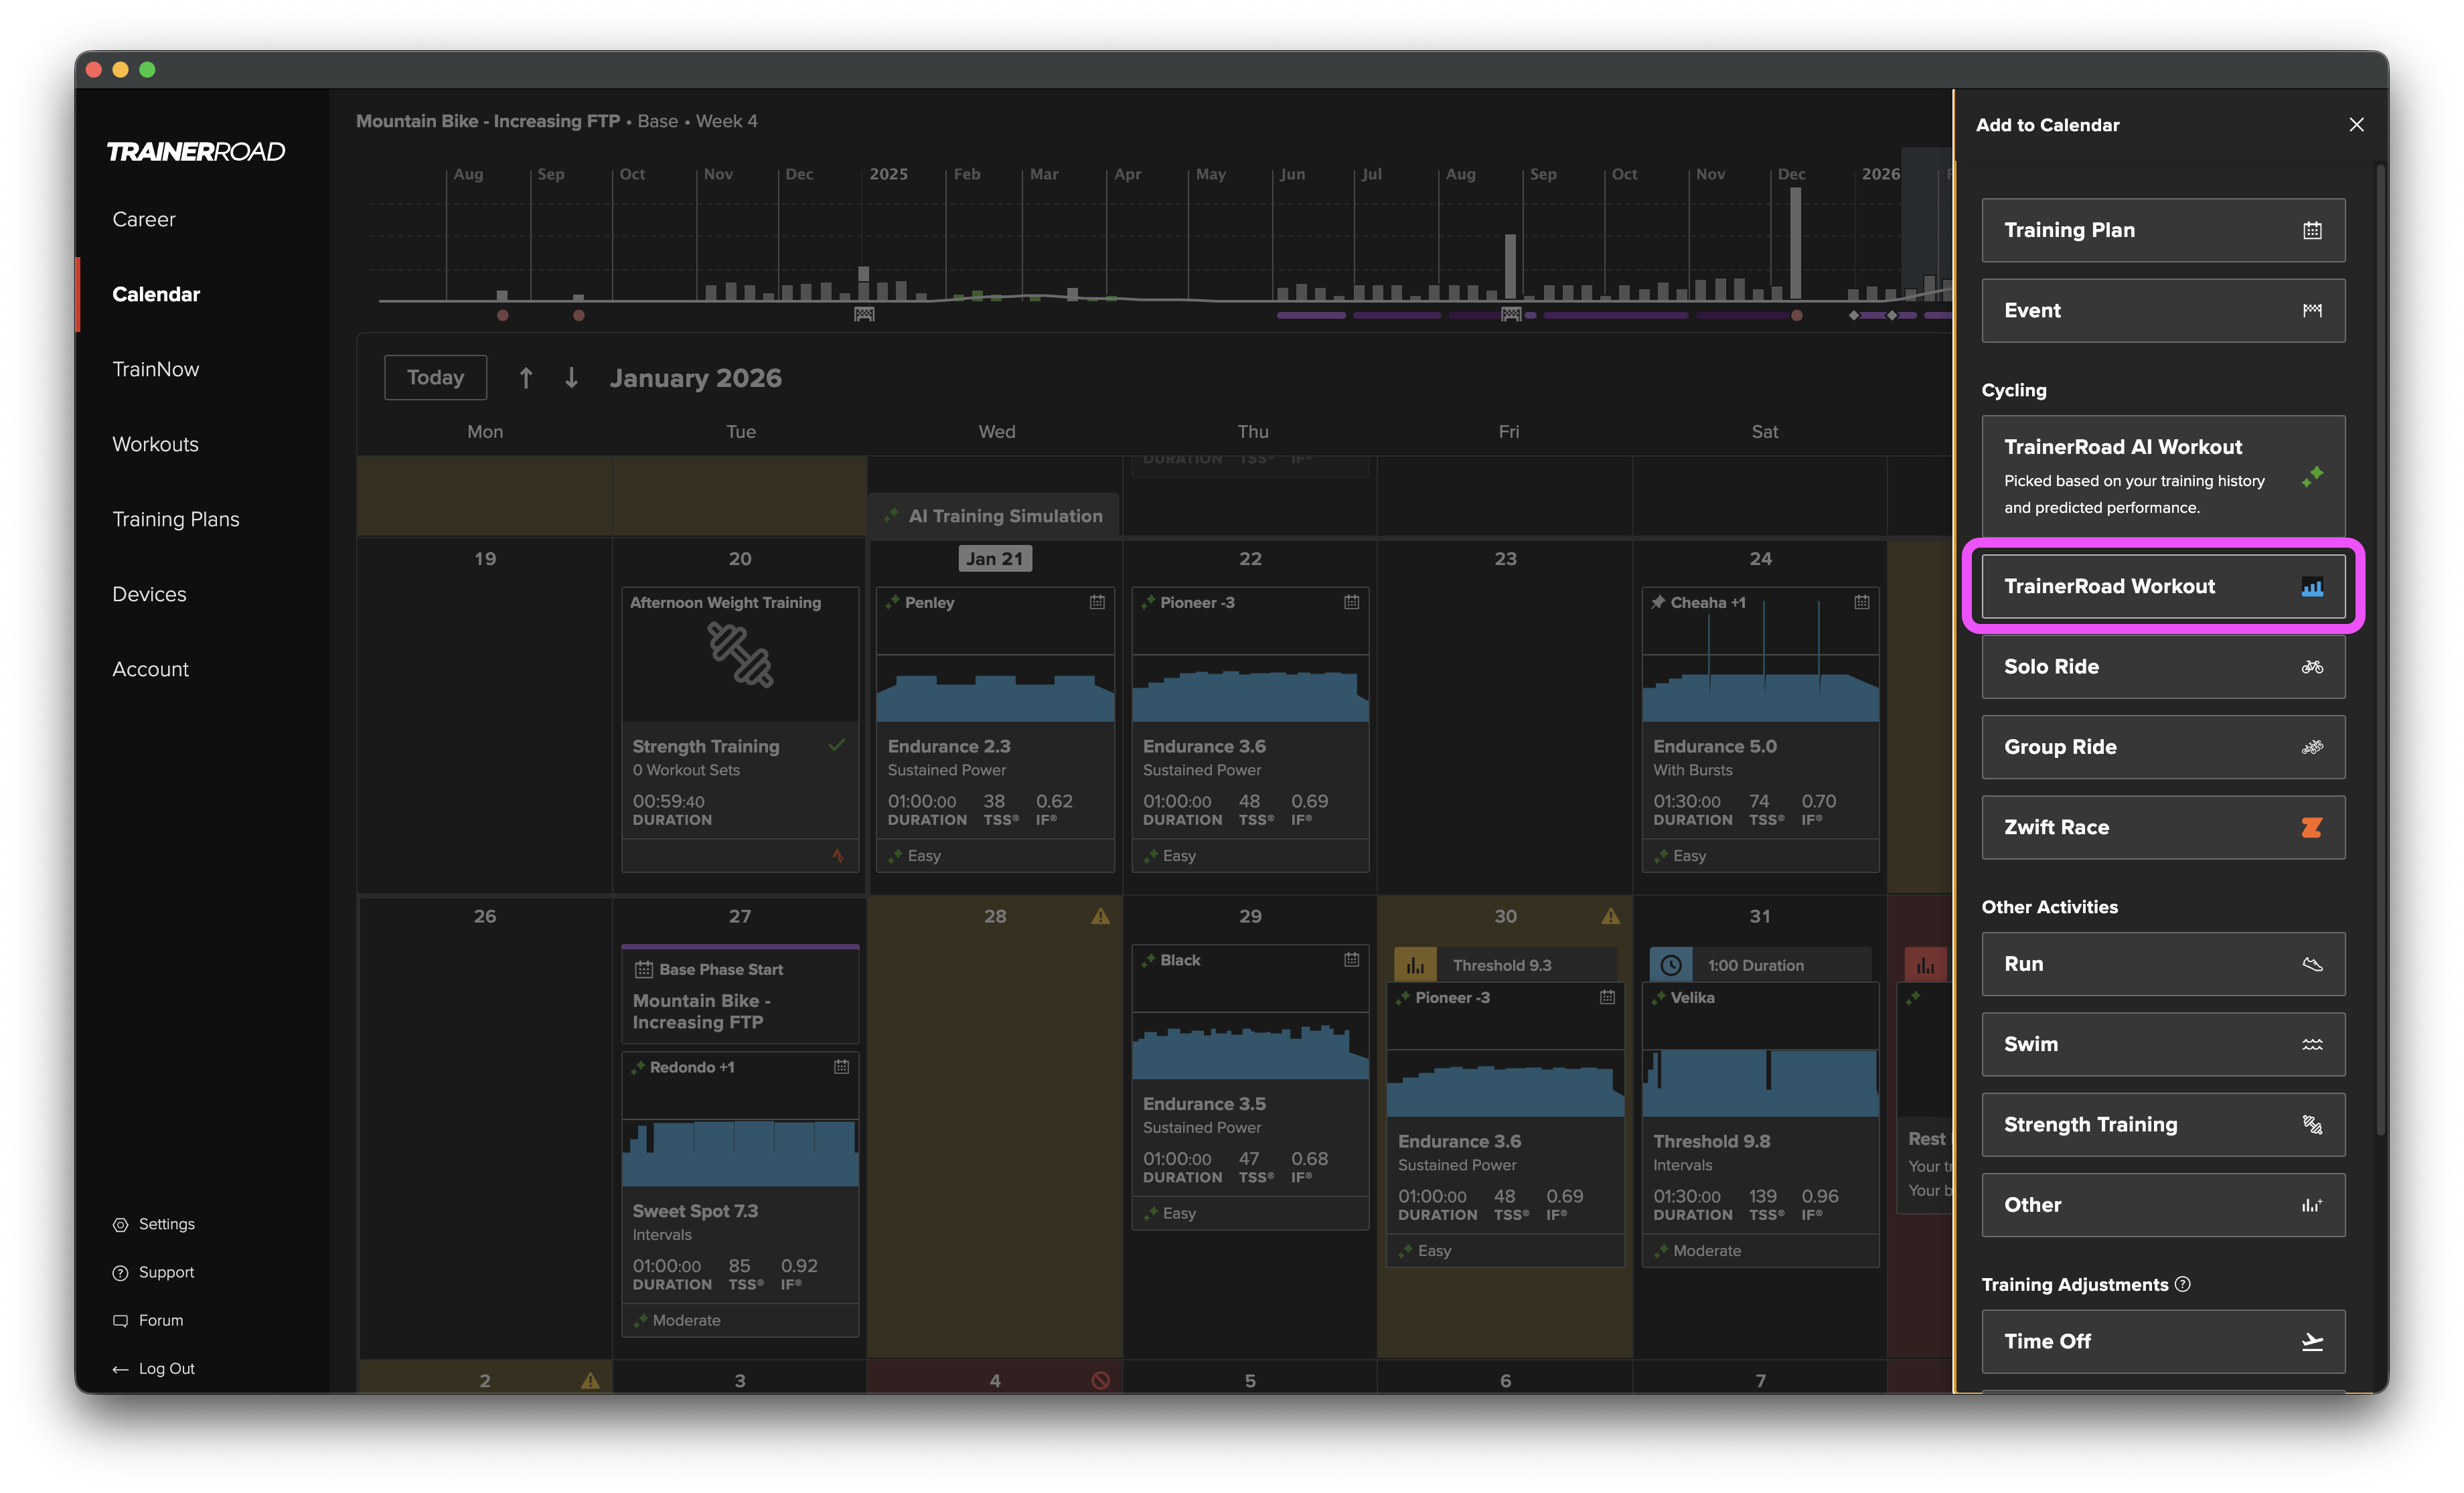Click the plan icon on Cheaha +1 workout
This screenshot has width=2464, height=1493.
tap(1861, 602)
